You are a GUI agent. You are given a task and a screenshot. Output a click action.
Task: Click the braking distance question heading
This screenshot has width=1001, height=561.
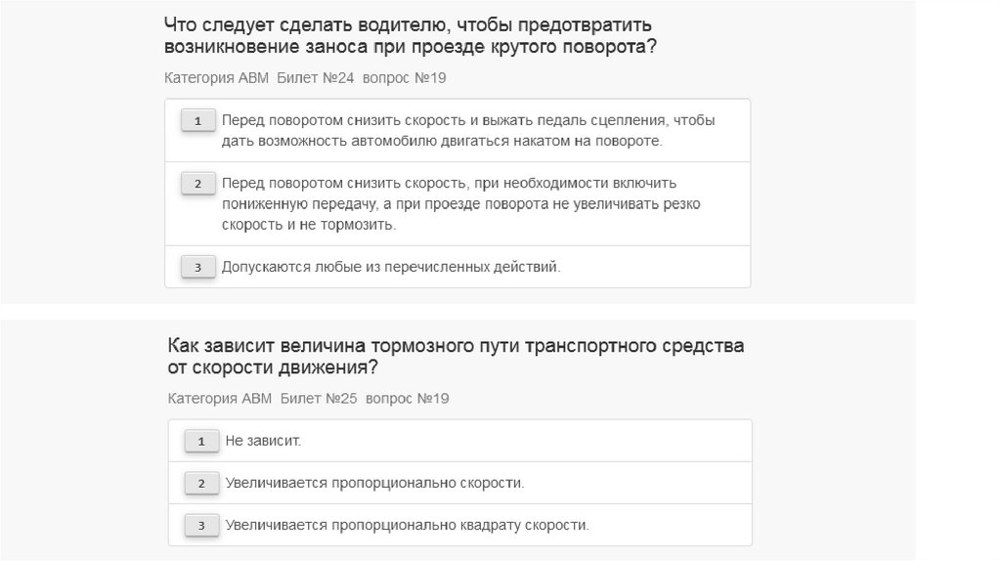pos(456,357)
